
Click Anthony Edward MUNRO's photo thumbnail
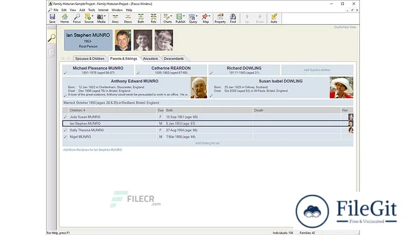[199, 88]
